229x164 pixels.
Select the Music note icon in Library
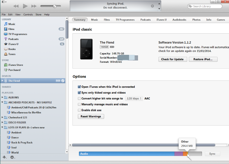click(6, 24)
